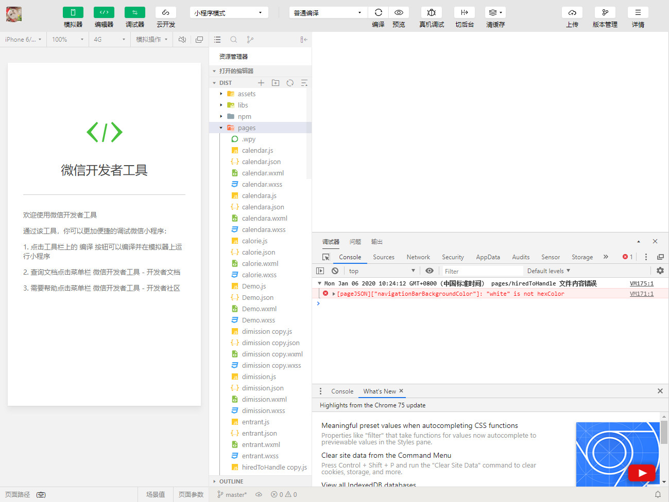Open cloud development (云开发)
669x502 pixels.
pyautogui.click(x=165, y=12)
